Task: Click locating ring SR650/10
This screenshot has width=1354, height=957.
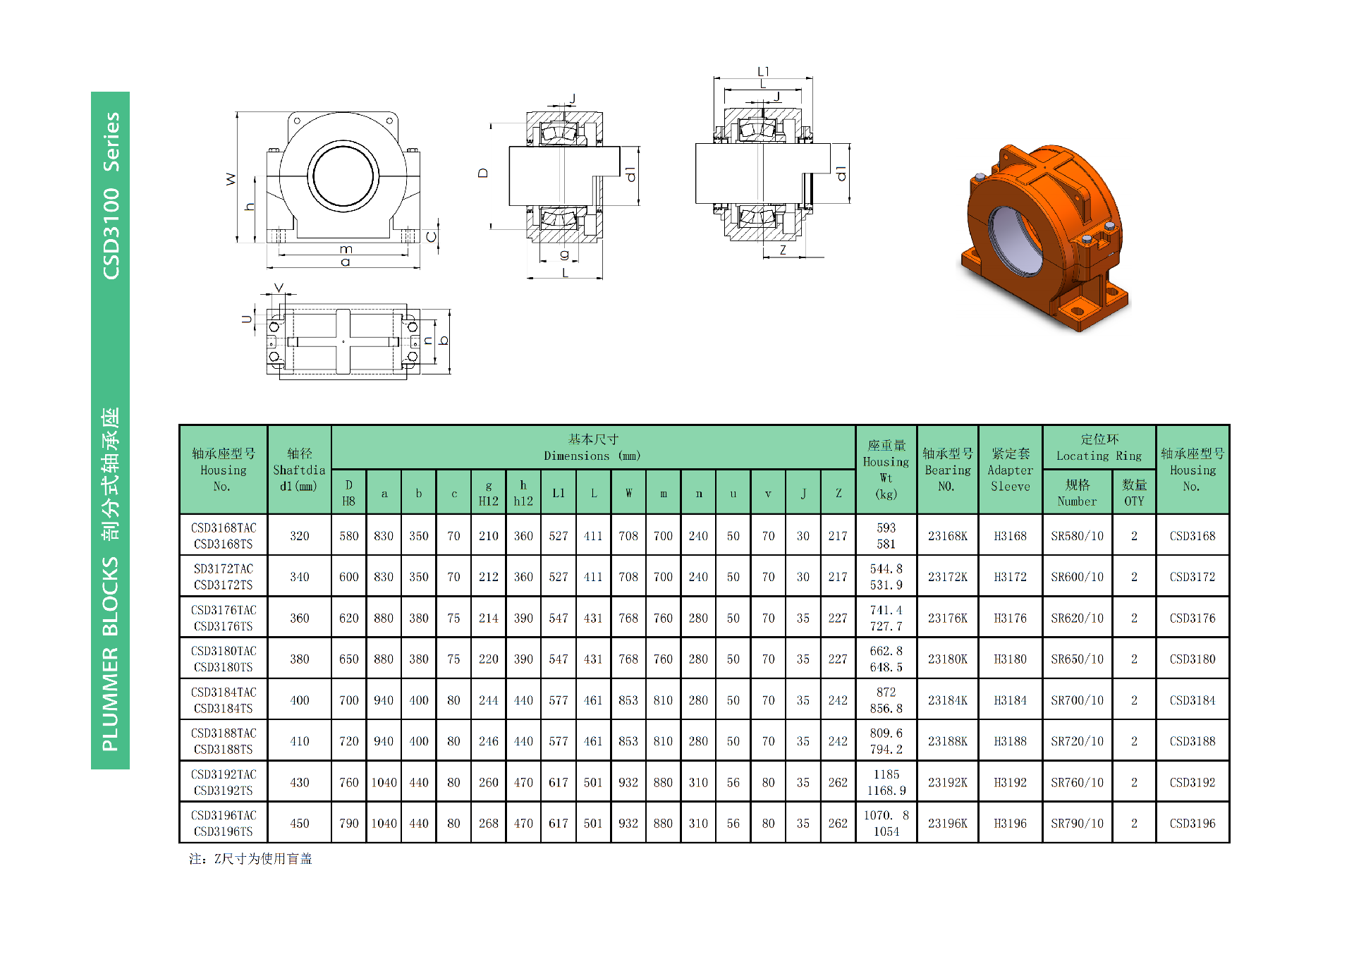Action: point(1078,659)
